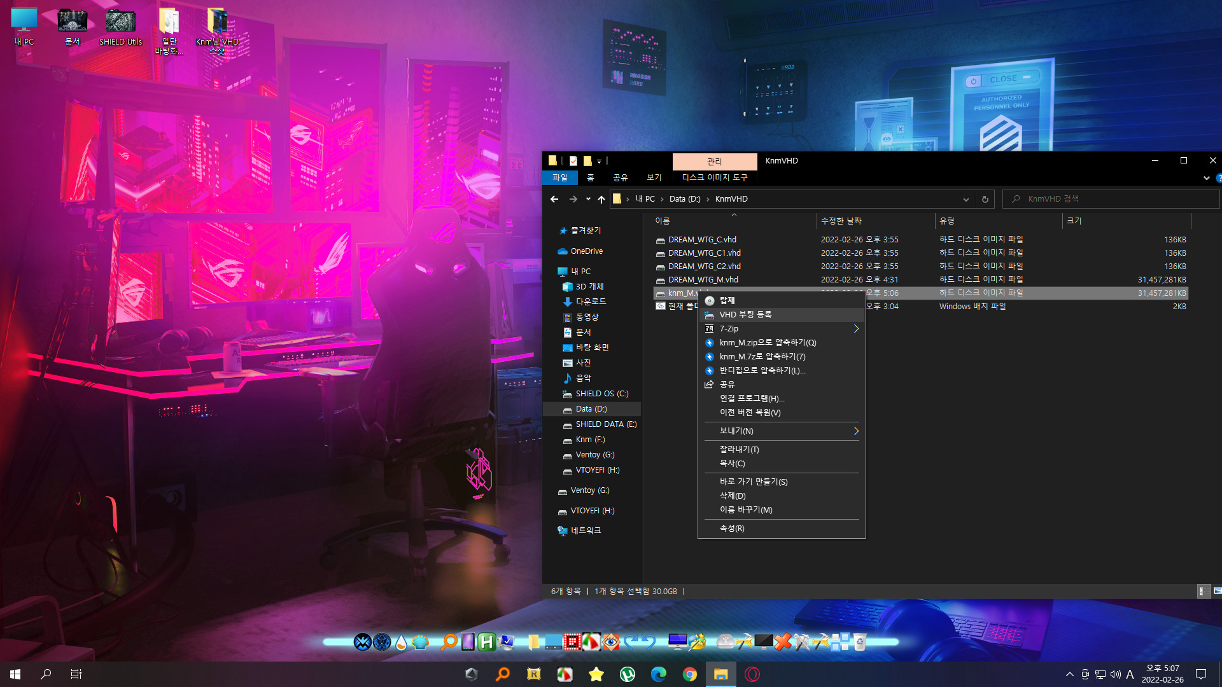Open the quick access toolbar customize dropdown

pos(599,162)
